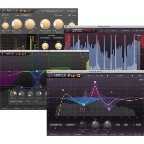144x144 pixels.
Task: Click the Out 0 dB output setting in Pro-Q
Action: 137,134
